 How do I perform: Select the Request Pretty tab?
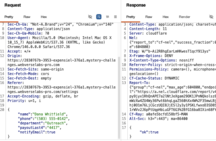[x=9, y=17]
